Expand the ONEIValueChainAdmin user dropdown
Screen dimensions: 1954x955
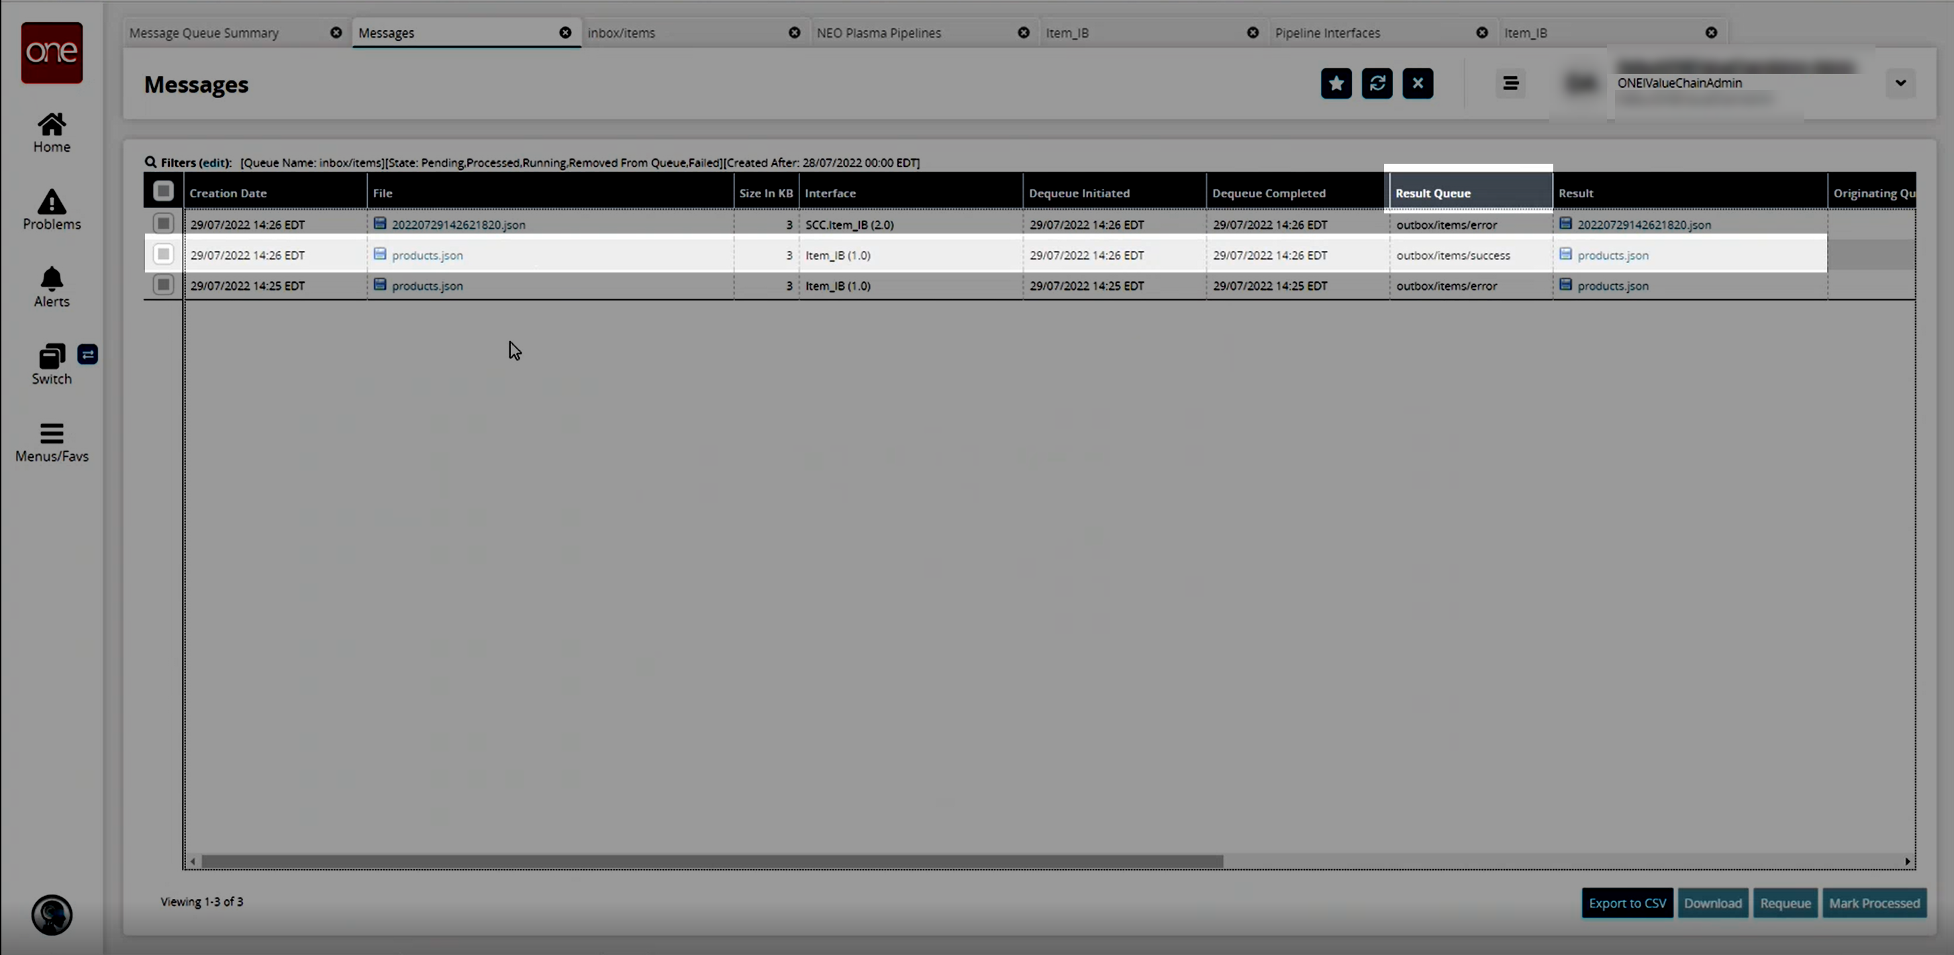[1900, 83]
